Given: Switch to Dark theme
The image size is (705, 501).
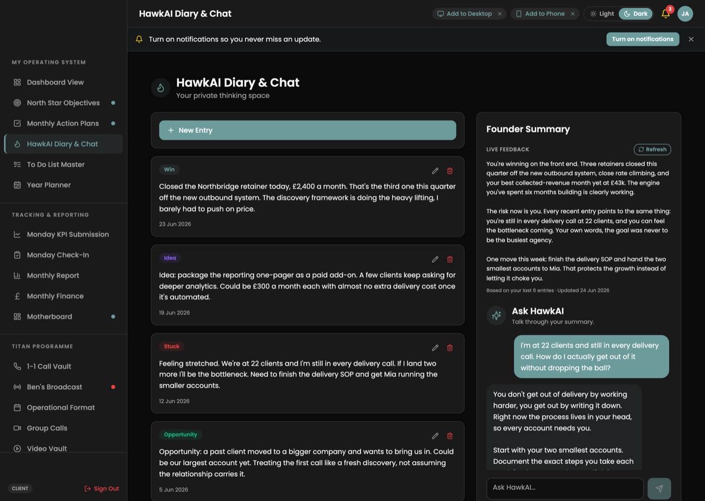Looking at the screenshot, I should (636, 14).
